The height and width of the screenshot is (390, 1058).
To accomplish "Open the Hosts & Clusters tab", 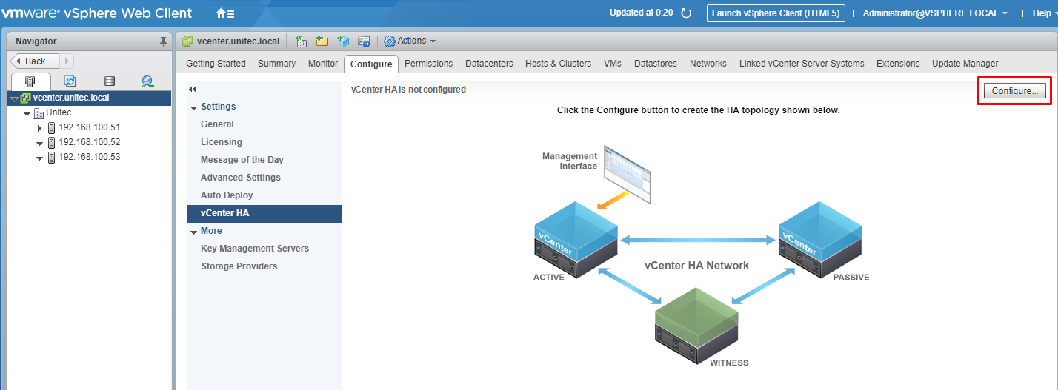I will click(558, 64).
